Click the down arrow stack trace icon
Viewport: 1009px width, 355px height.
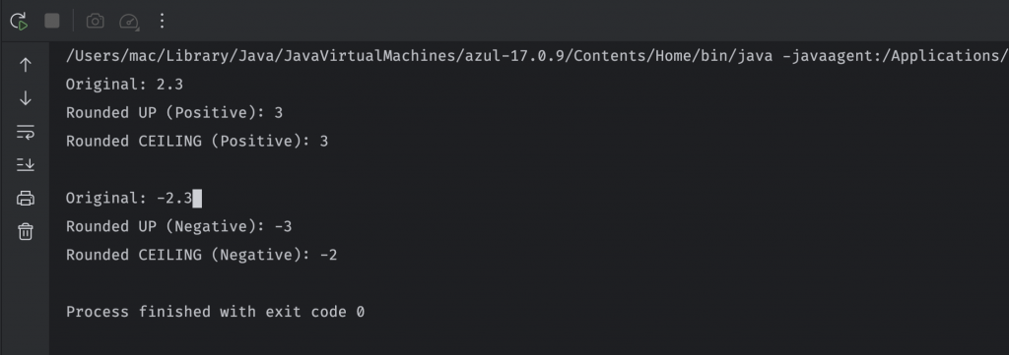pos(25,98)
